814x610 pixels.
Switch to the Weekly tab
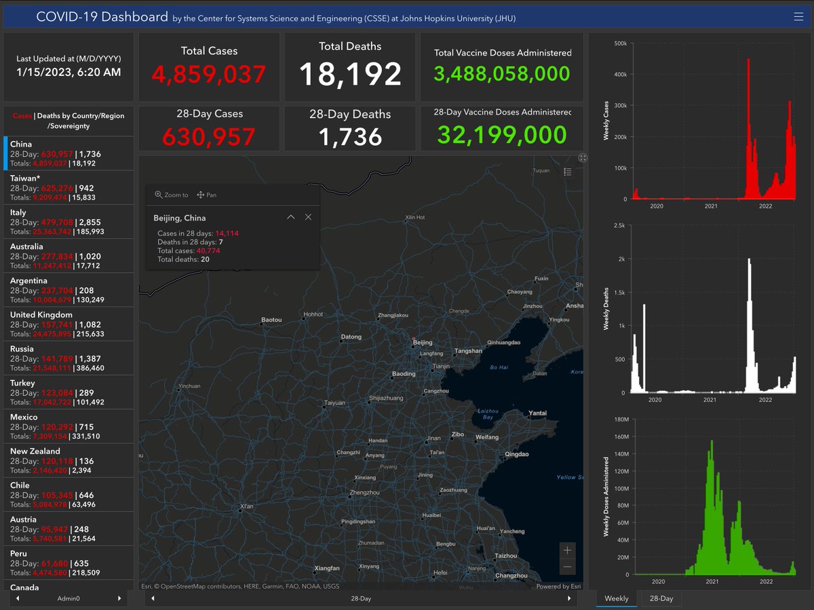[x=617, y=598]
